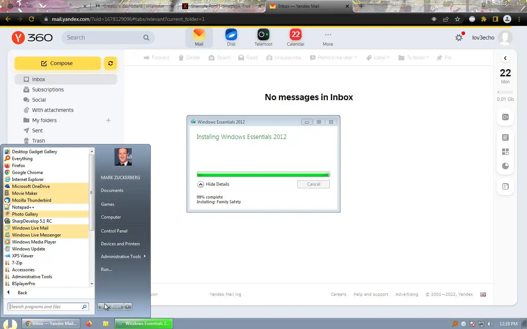527x329 pixels.
Task: Reload the page in Chrome
Action: (31, 19)
